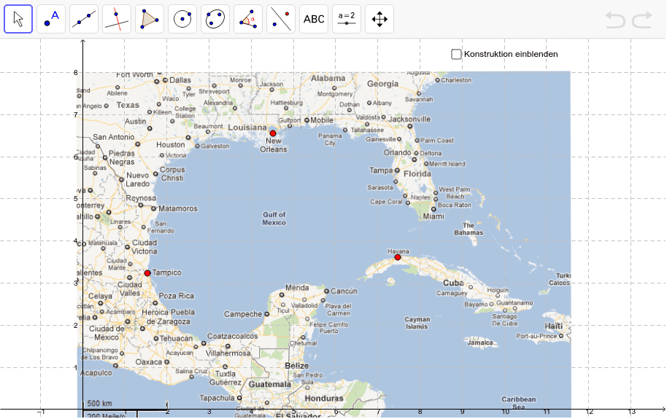
Task: Click the Belize label on the map
Action: click(x=297, y=366)
